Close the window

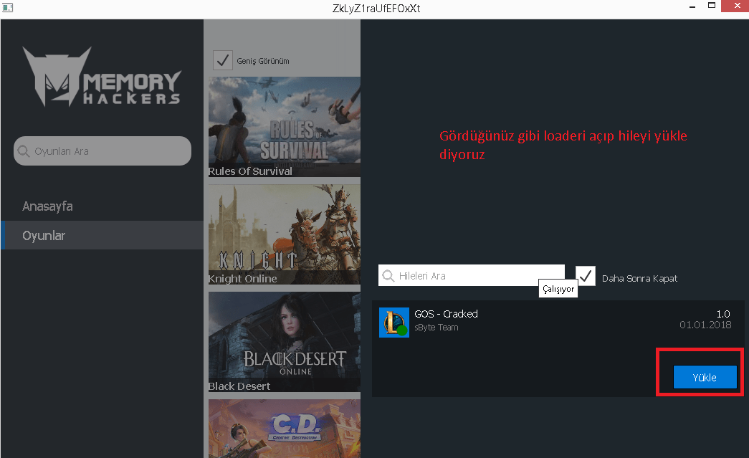point(735,6)
